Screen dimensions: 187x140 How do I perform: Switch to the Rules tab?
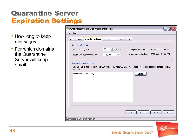(129, 39)
